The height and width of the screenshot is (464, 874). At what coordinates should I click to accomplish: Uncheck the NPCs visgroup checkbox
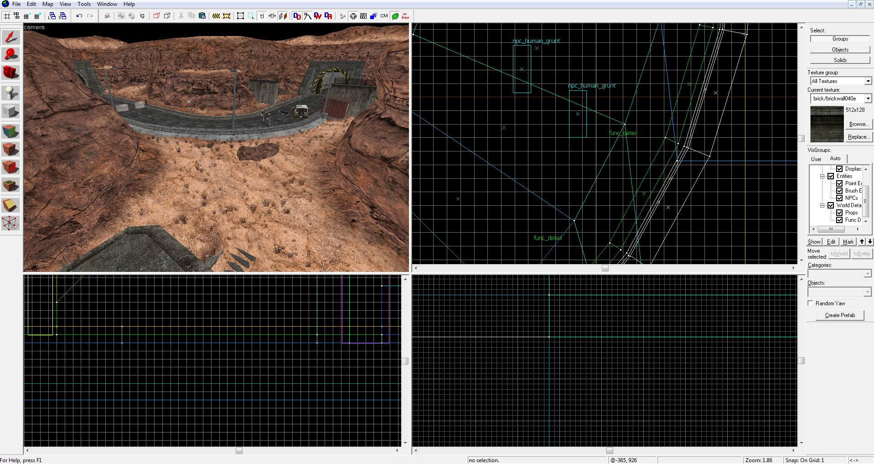839,198
